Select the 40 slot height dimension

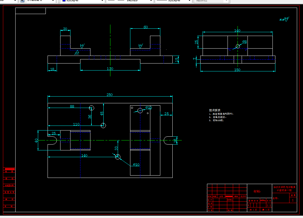36,140
